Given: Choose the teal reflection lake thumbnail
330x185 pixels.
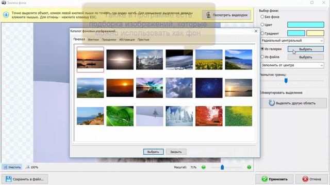Looking at the screenshot, I should (x=150, y=88).
